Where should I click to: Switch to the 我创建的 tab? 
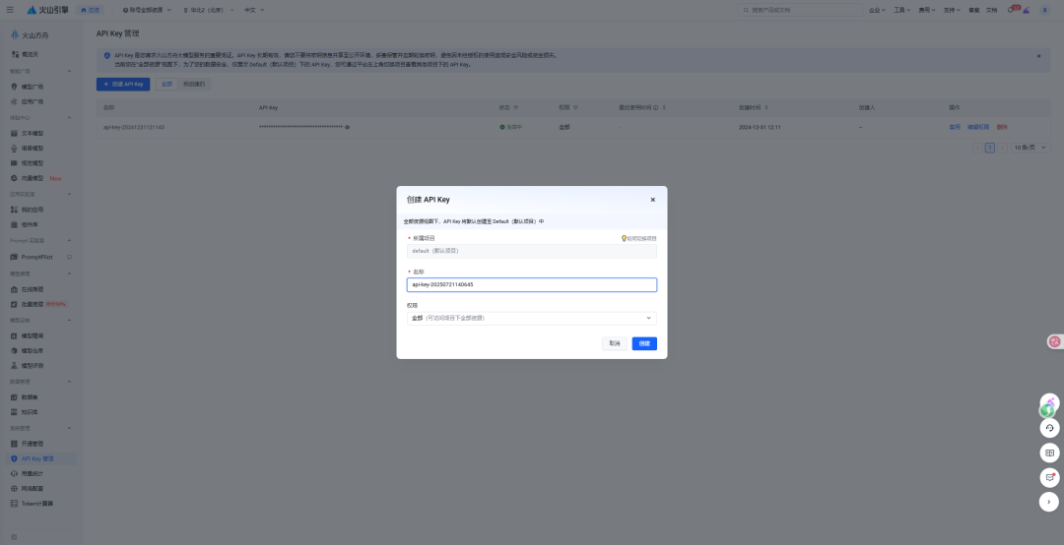[194, 85]
